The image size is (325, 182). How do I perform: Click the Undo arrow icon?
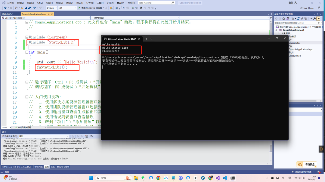point(35,8)
